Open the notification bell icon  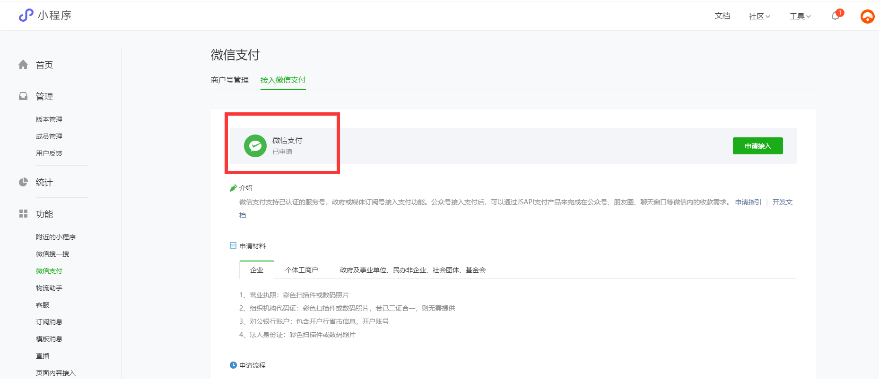pos(835,16)
